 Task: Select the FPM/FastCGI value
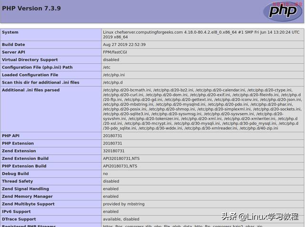tap(115, 52)
